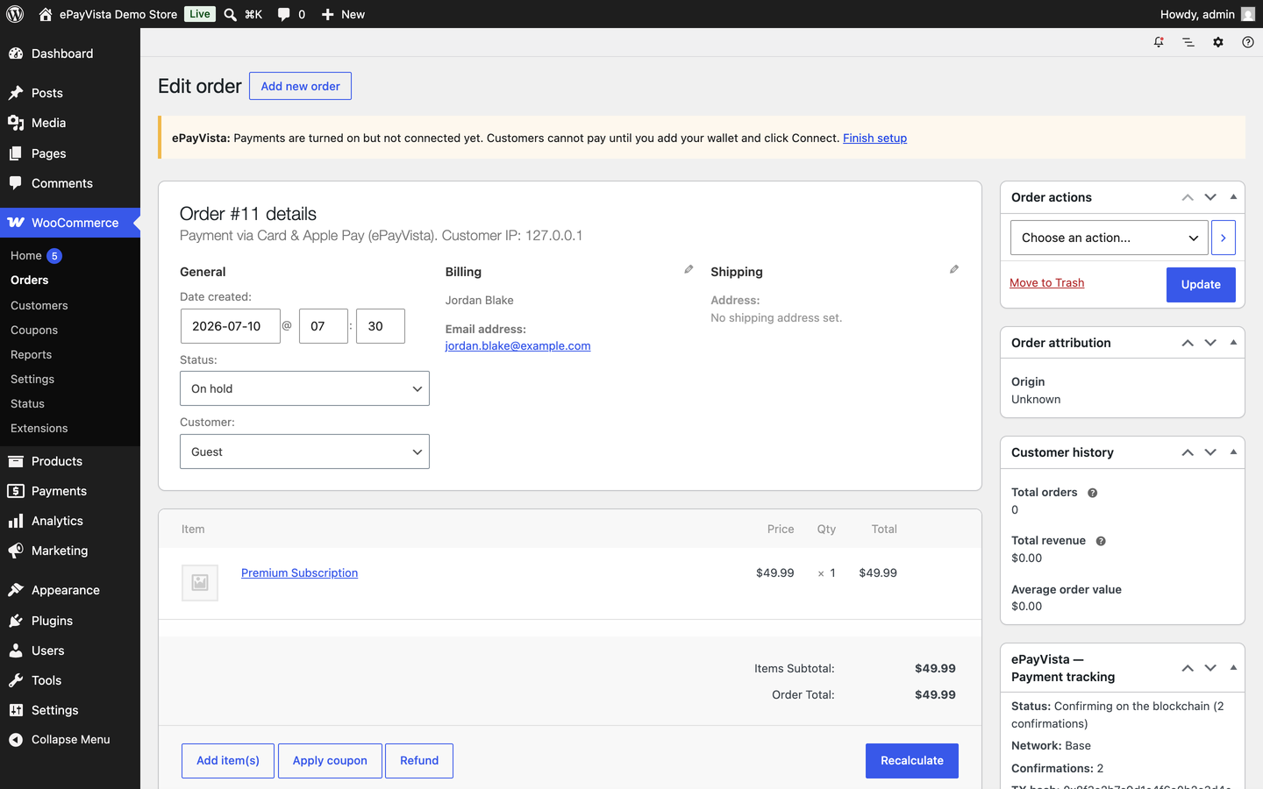Open Media in the sidebar
The height and width of the screenshot is (789, 1263).
[x=70, y=123]
